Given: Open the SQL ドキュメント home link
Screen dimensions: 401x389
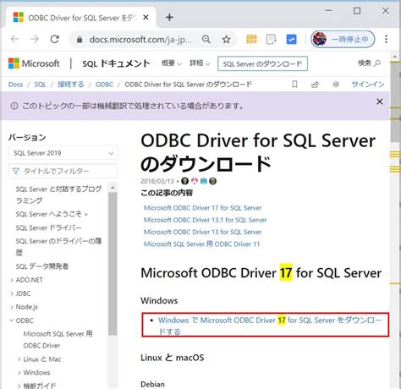Looking at the screenshot, I should click(116, 63).
